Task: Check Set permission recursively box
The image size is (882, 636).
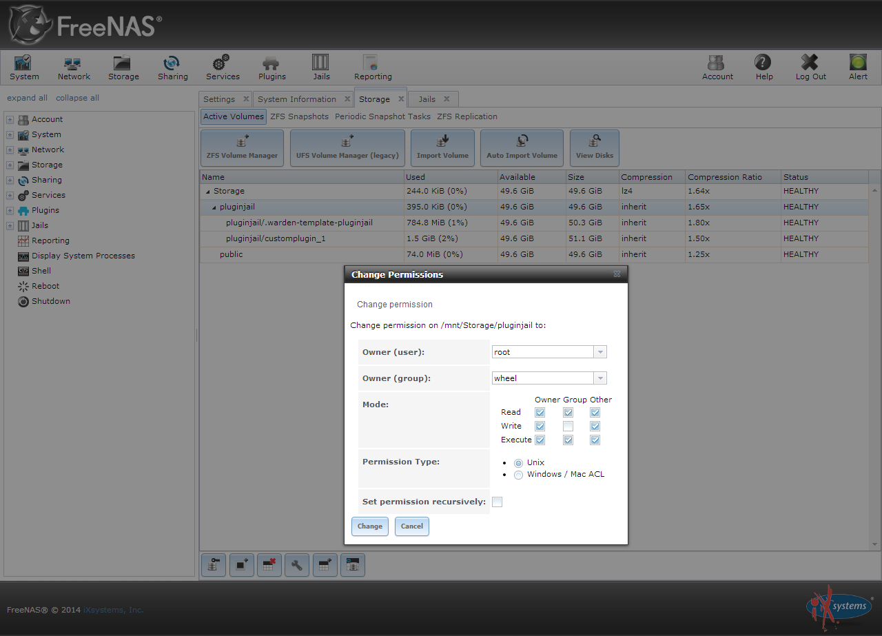Action: pyautogui.click(x=498, y=502)
